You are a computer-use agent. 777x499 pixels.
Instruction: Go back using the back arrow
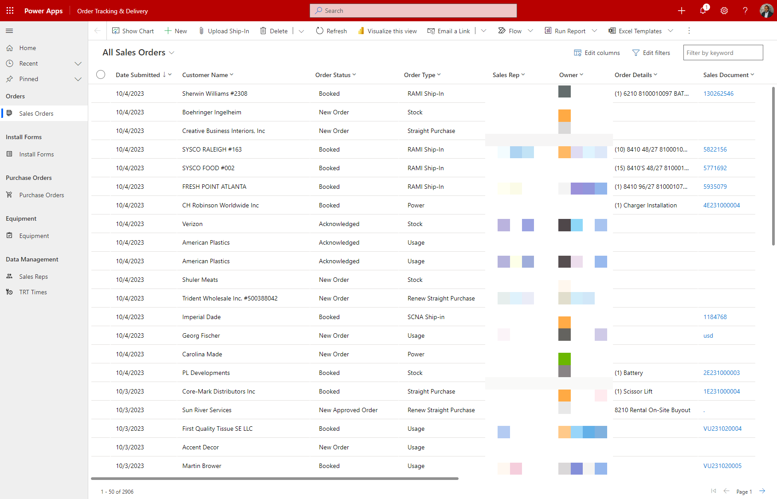tap(98, 31)
